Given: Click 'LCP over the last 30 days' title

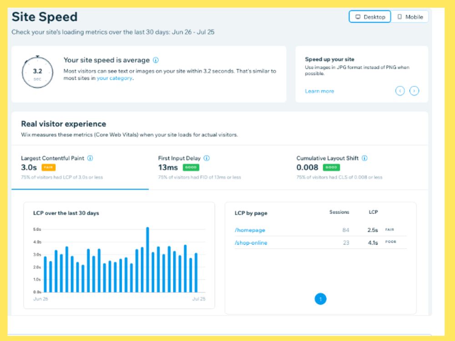Looking at the screenshot, I should tap(66, 213).
